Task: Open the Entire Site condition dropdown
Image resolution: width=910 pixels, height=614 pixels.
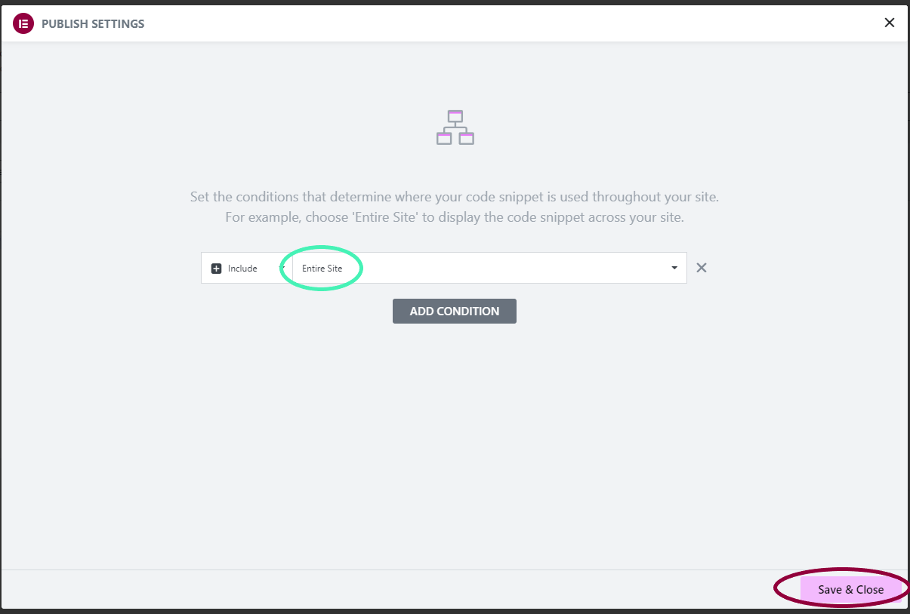Action: [489, 268]
